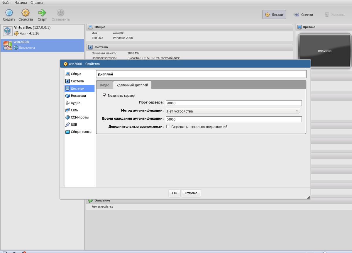Image resolution: width=352 pixels, height=253 pixels.
Task: Switch to Удаленный дисплей tab
Action: 132,85
